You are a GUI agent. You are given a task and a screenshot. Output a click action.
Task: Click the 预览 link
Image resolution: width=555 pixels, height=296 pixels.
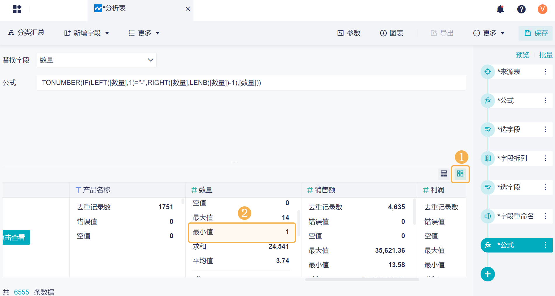tap(522, 55)
